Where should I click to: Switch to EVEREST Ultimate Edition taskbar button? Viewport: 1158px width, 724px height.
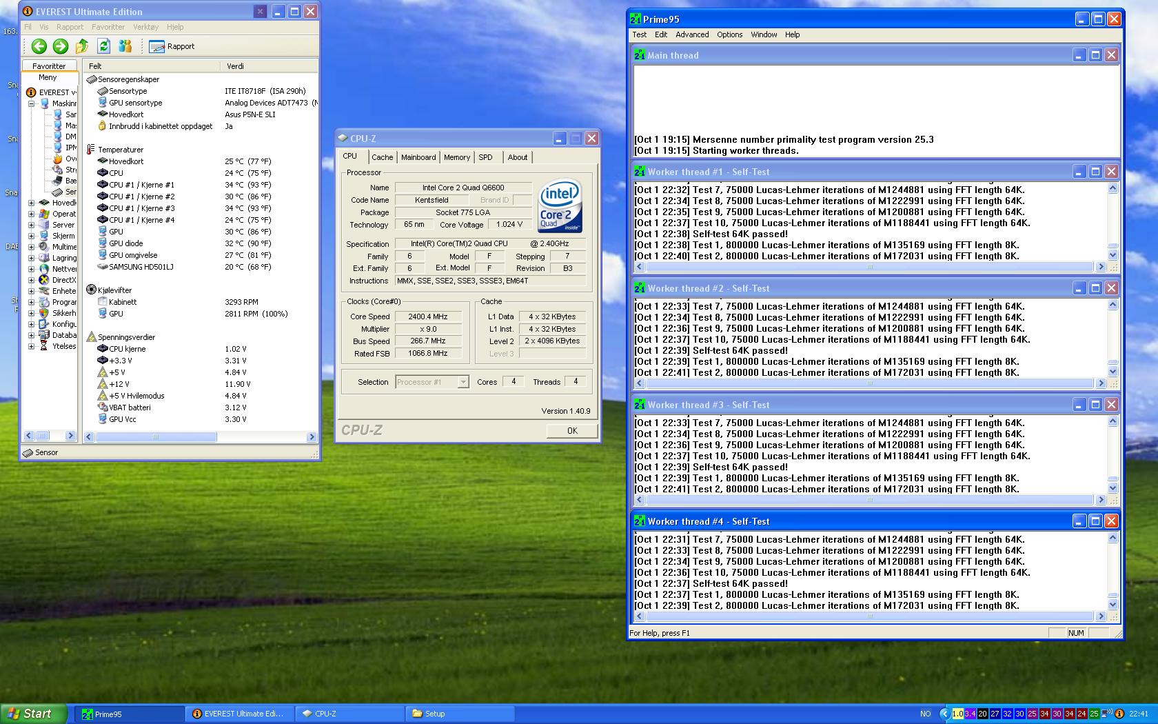[x=239, y=714]
